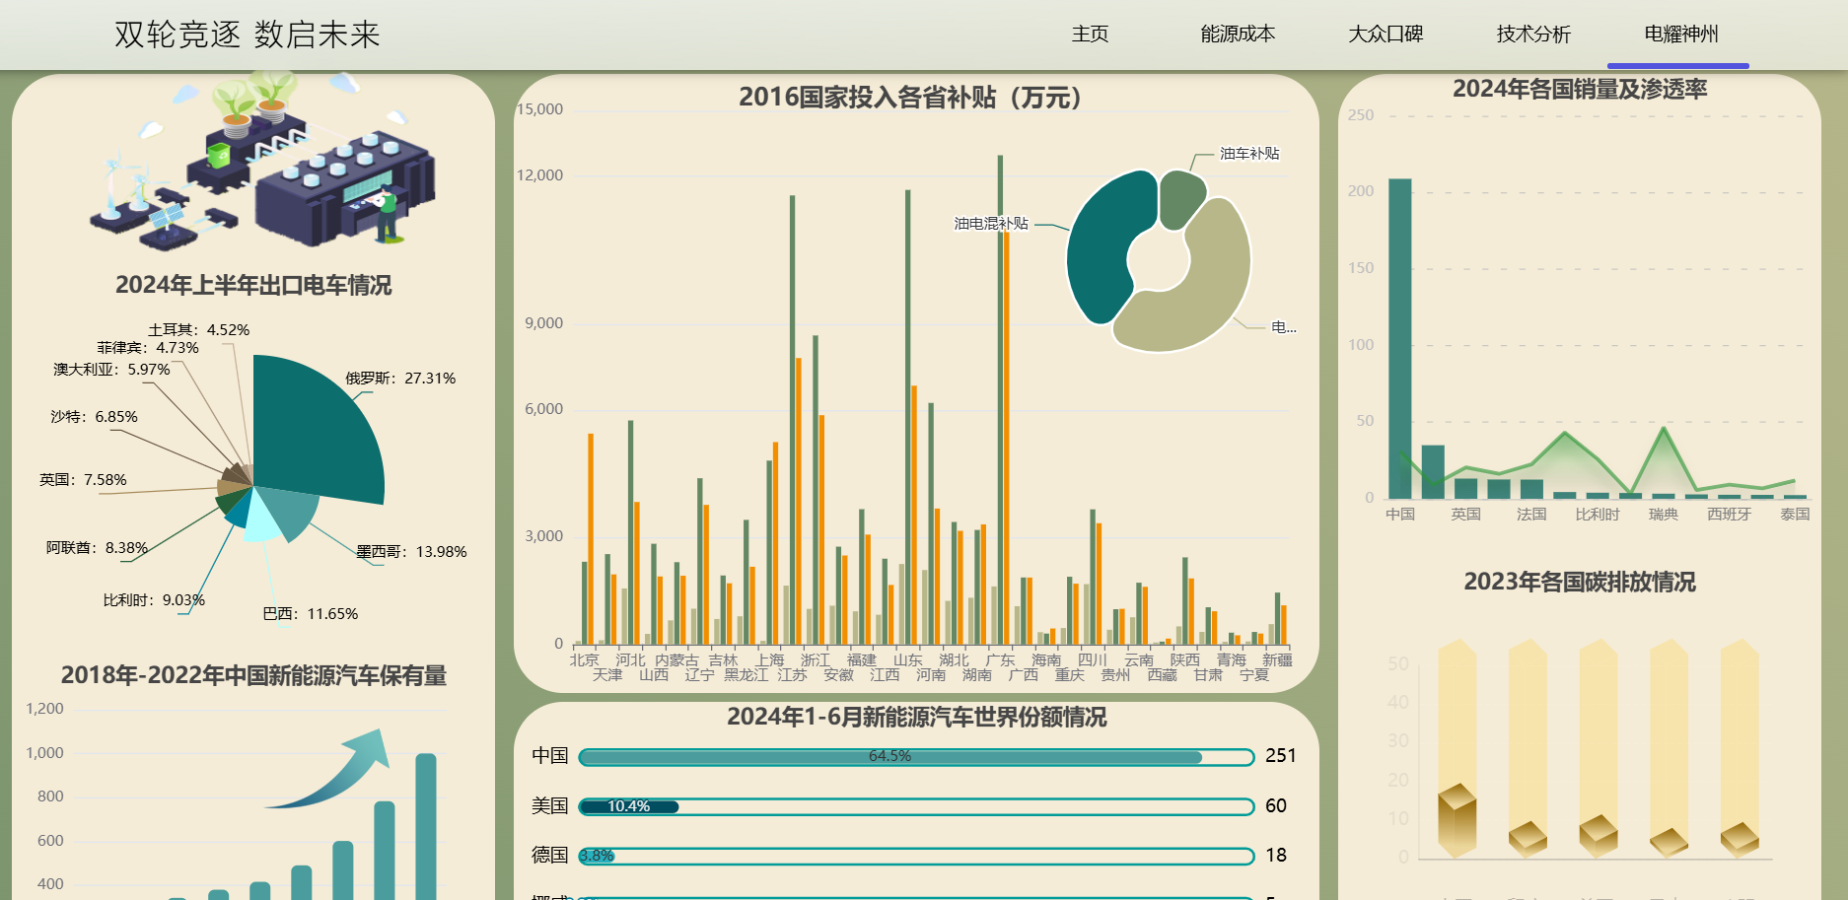Click the 西班牙 axis label
The height and width of the screenshot is (900, 1848).
(1730, 515)
